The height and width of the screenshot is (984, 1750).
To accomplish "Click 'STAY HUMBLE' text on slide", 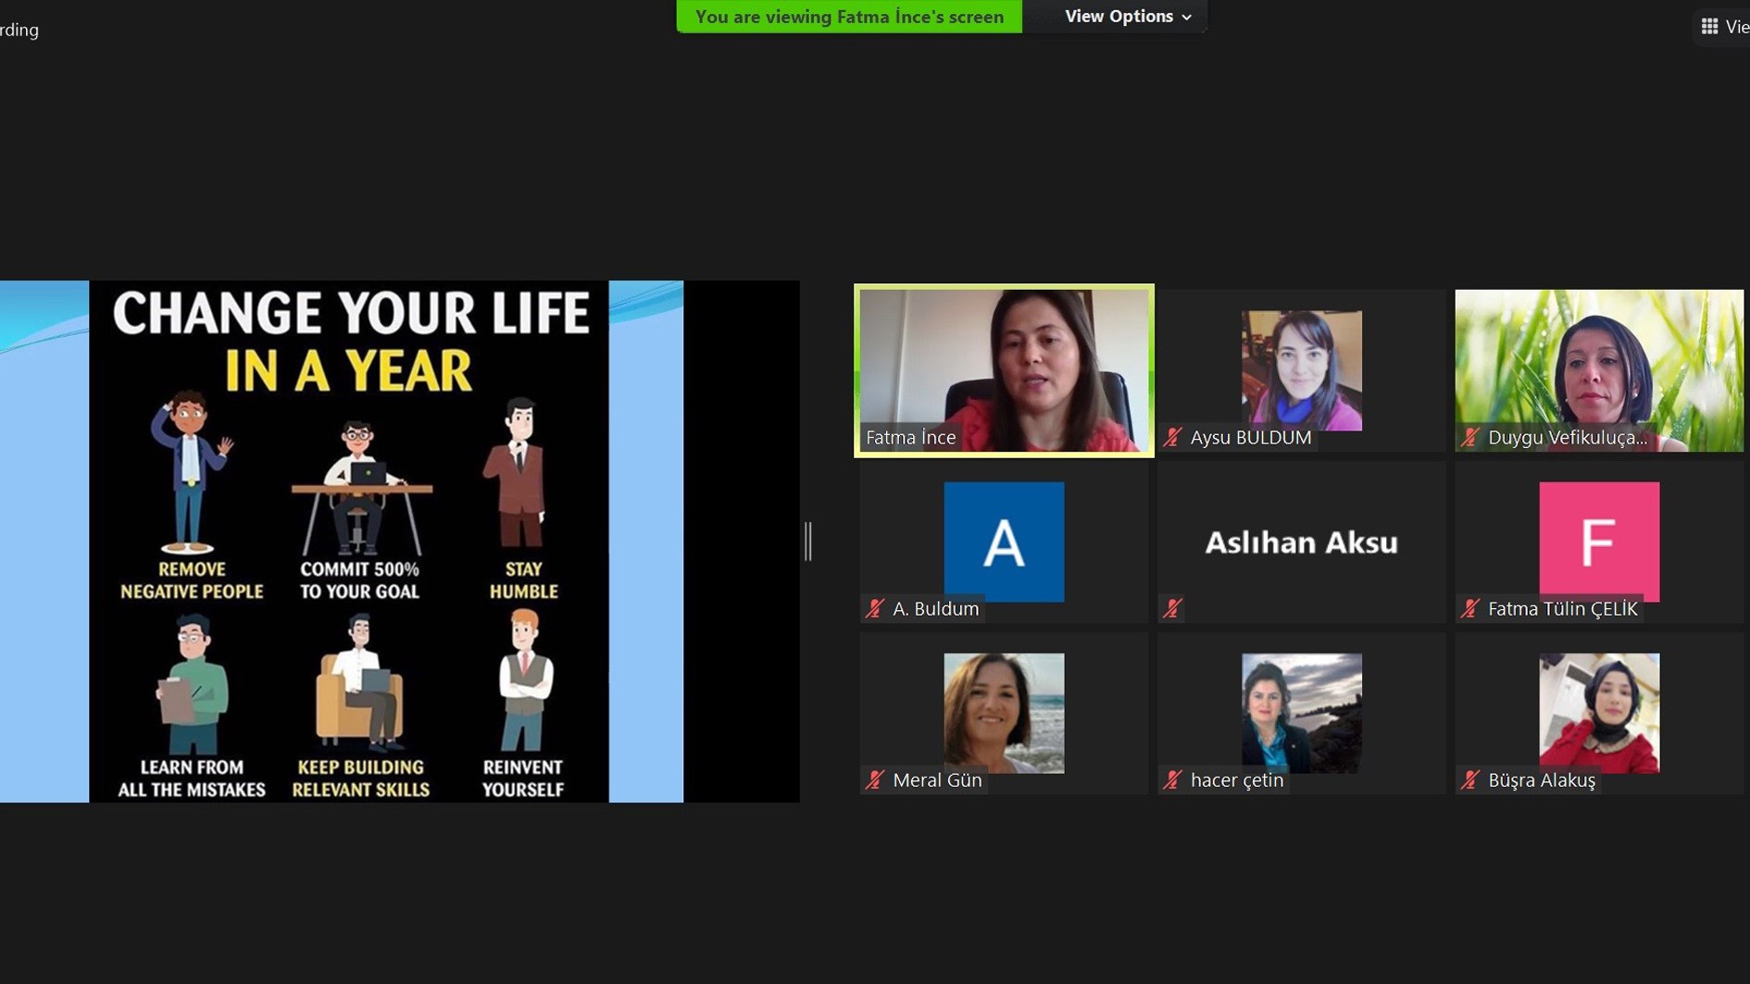I will [523, 580].
